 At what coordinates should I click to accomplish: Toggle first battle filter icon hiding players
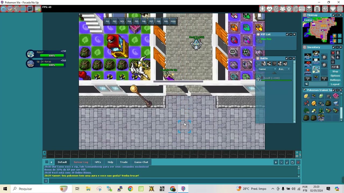(264, 64)
